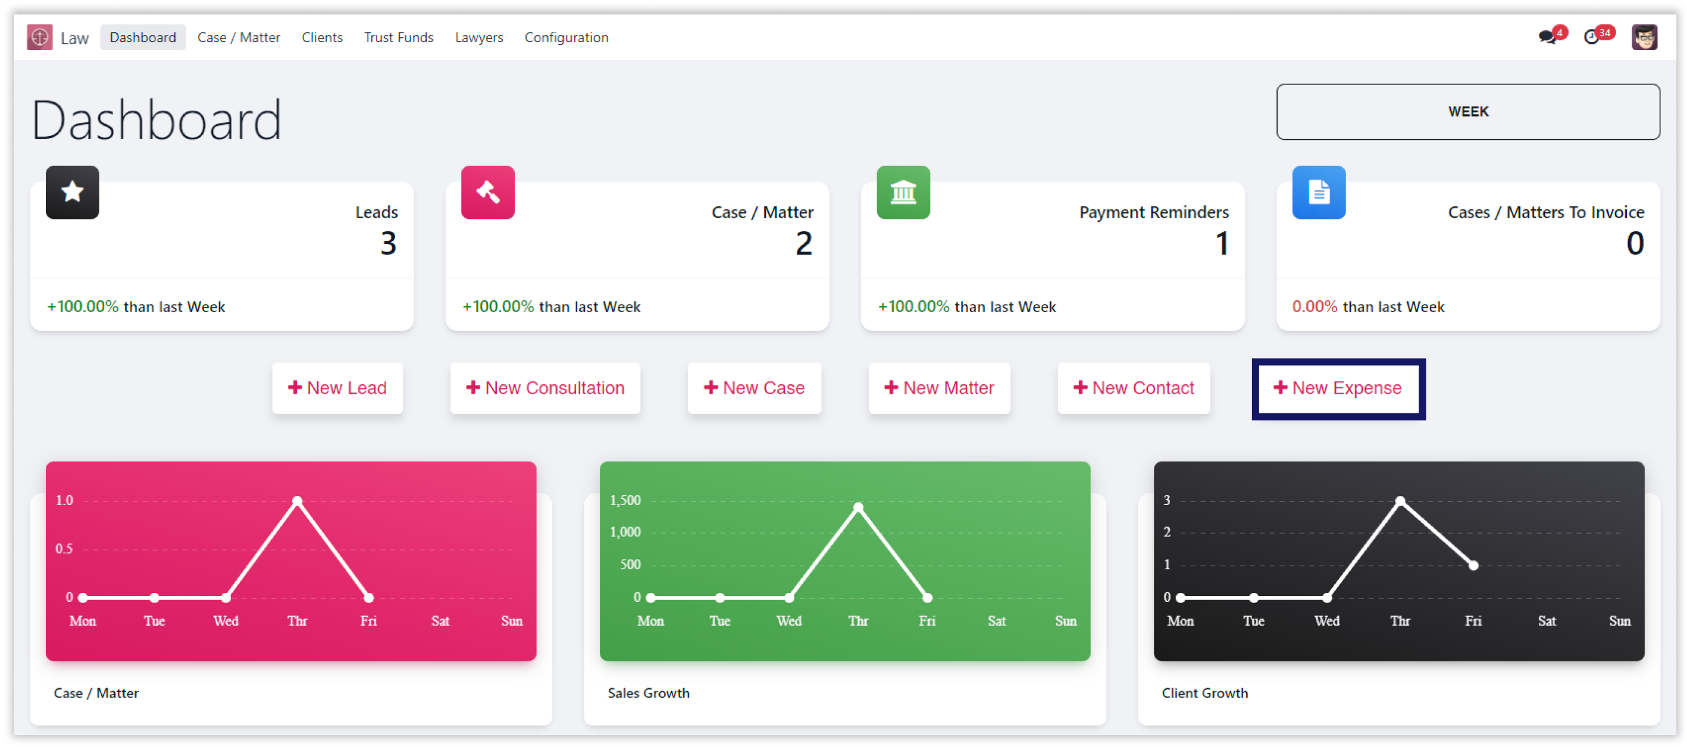Click the dark Client Growth chart

(x=1399, y=561)
